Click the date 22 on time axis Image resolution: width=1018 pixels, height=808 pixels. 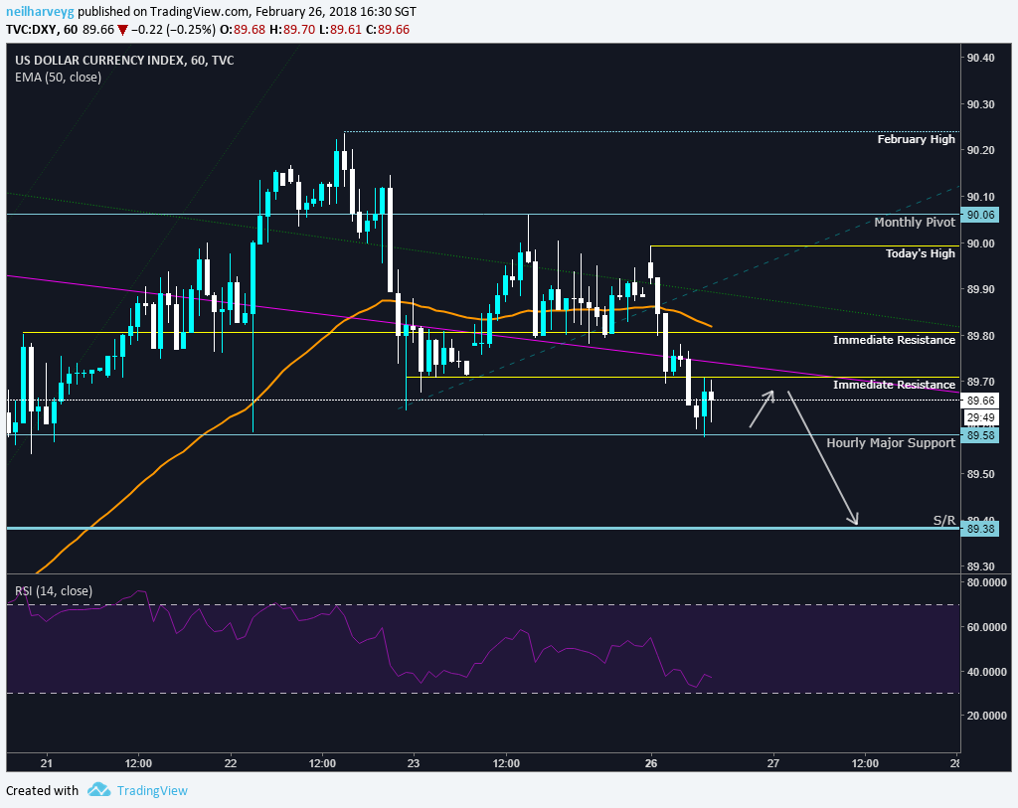(231, 763)
